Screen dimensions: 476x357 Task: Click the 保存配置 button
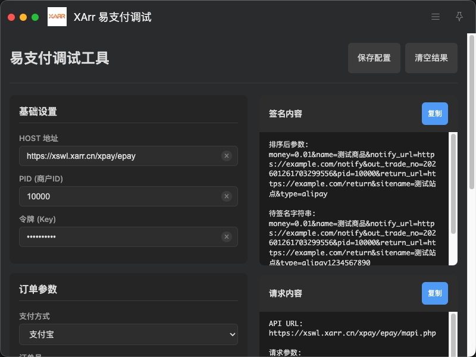[x=374, y=58]
